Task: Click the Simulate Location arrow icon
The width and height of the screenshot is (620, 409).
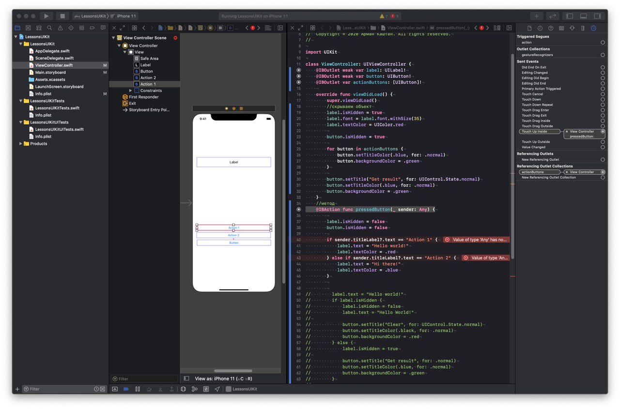Action: 217,389
